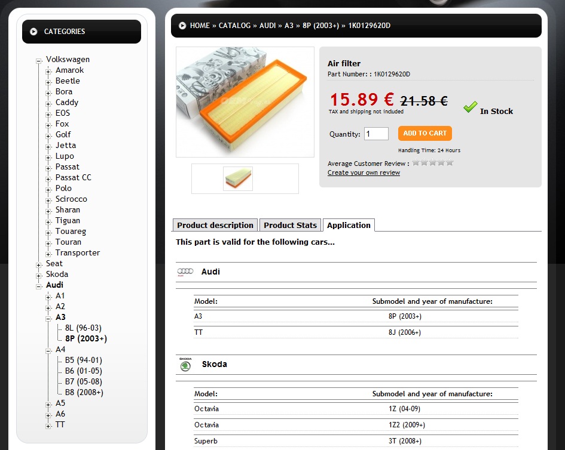Select B6 (01-05) under A4
The width and height of the screenshot is (565, 450).
point(84,371)
